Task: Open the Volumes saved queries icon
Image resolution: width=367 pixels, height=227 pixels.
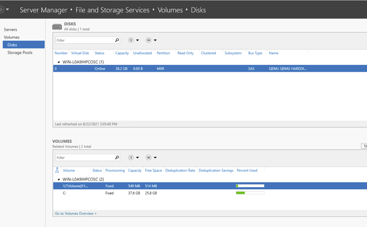Action: click(149, 157)
